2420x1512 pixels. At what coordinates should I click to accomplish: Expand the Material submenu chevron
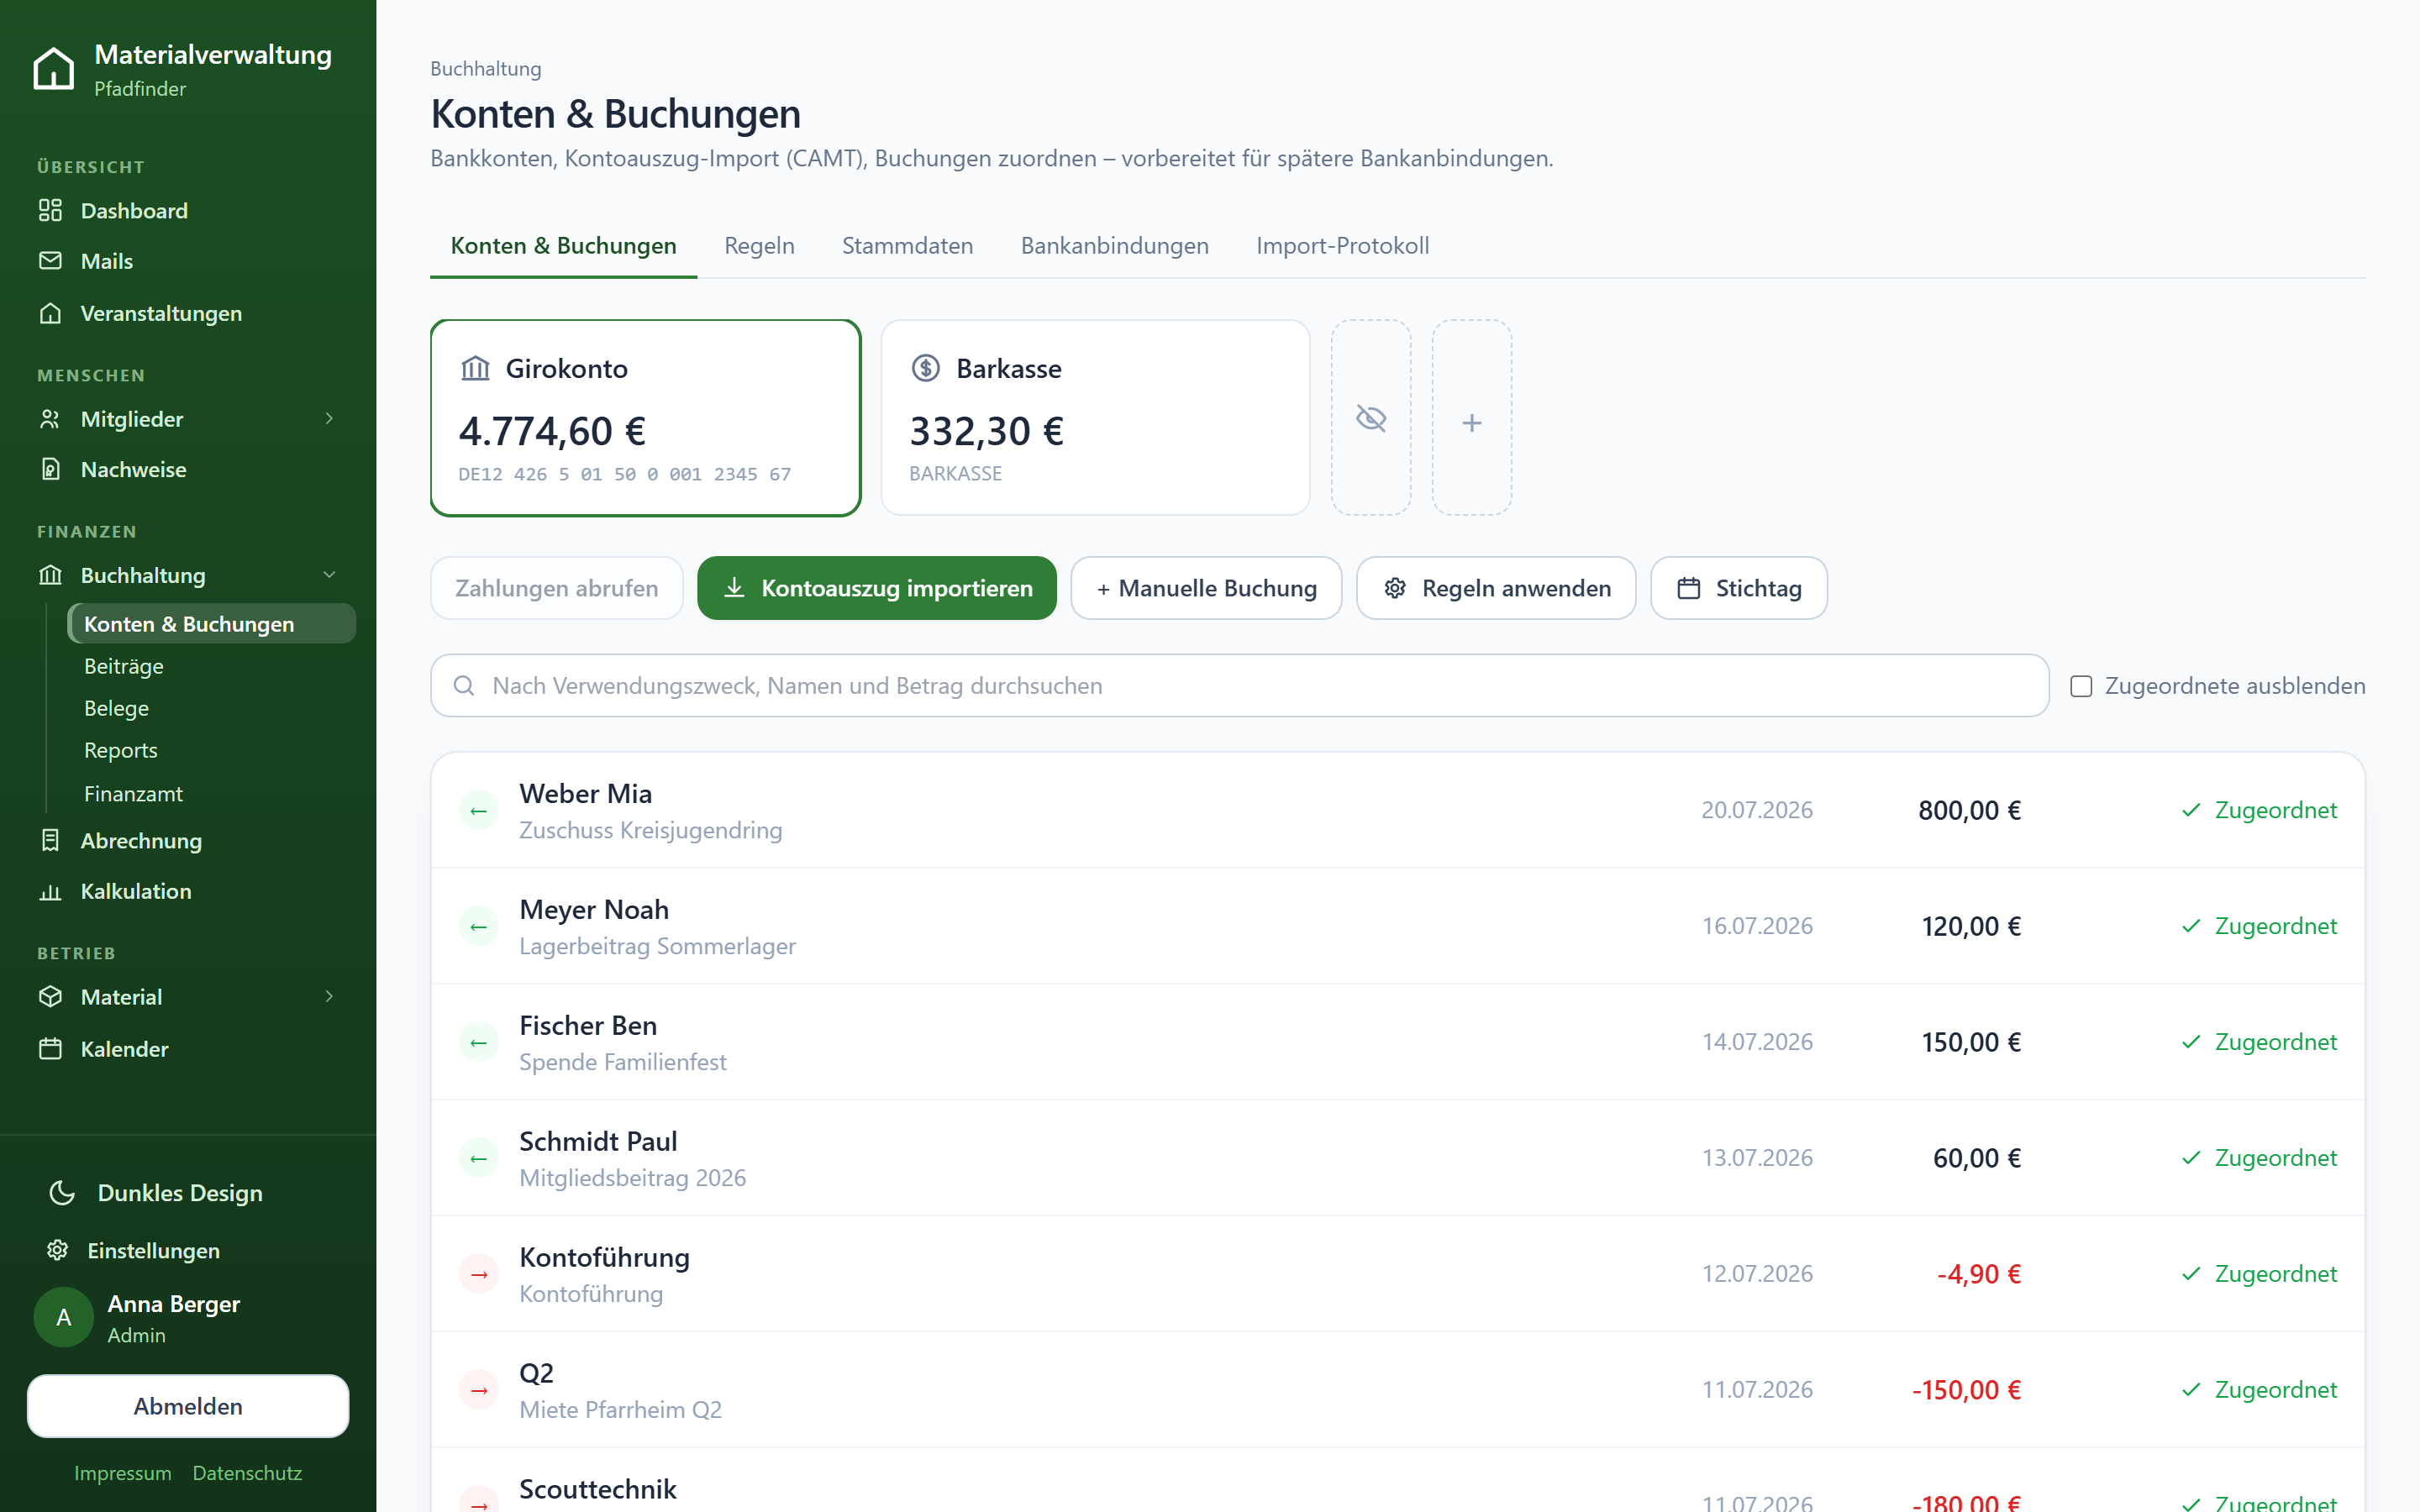[x=329, y=997]
